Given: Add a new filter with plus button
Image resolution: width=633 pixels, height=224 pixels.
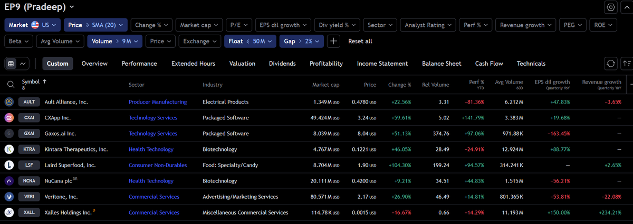Looking at the screenshot, I should click(x=333, y=40).
